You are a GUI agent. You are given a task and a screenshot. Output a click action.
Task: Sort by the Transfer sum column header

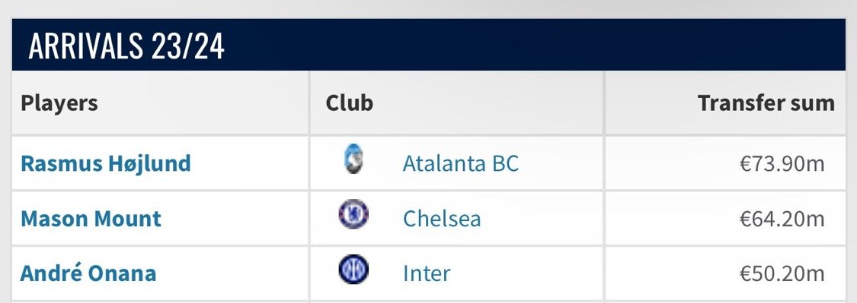[766, 103]
